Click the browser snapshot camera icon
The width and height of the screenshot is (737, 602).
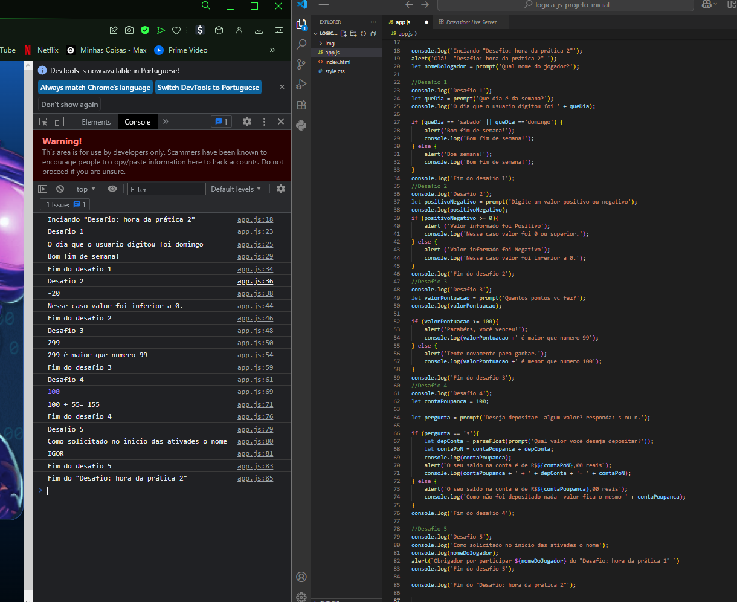[129, 30]
